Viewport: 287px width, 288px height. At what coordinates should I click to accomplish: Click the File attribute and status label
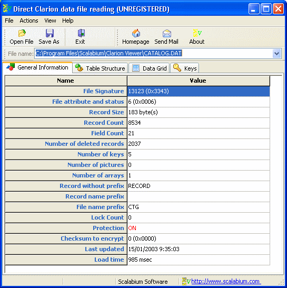(66, 102)
